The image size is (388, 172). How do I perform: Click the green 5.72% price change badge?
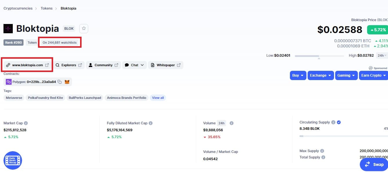(x=378, y=30)
